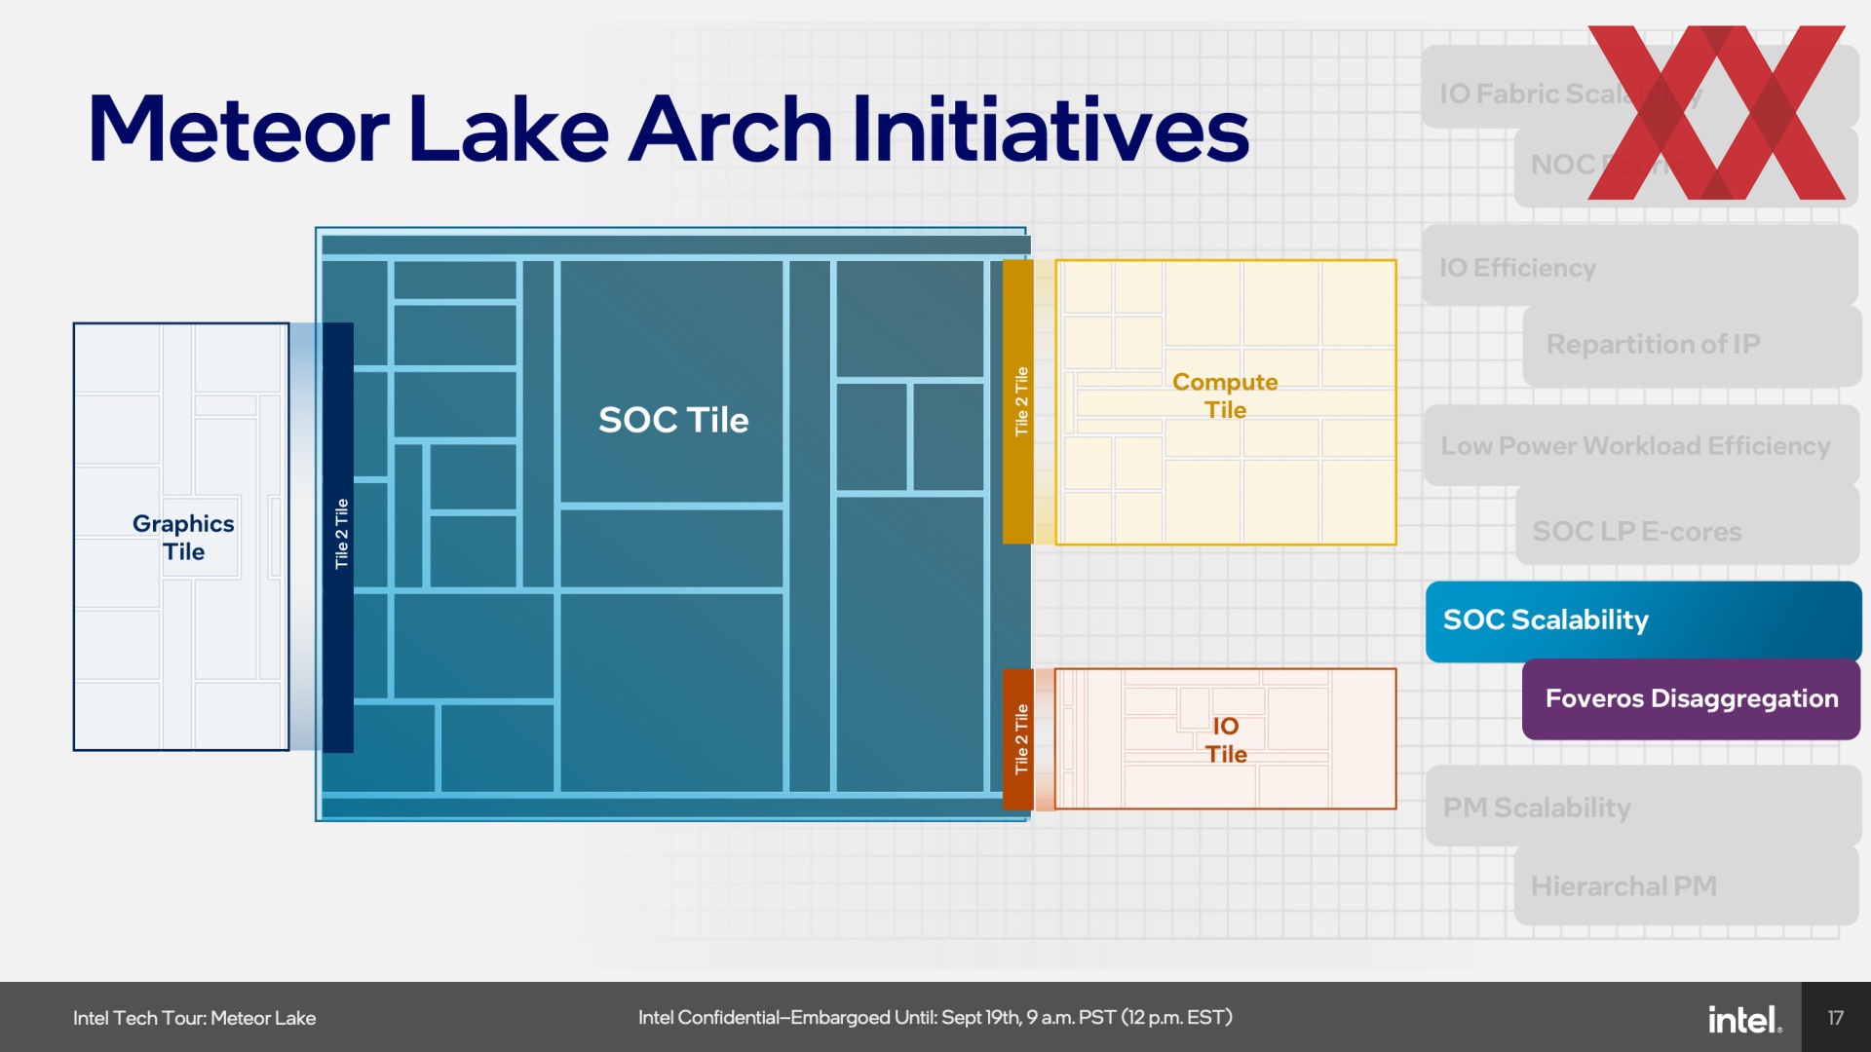The height and width of the screenshot is (1052, 1871).
Task: Click the dark blue Tile 2 Tile bar
Action: coord(338,537)
